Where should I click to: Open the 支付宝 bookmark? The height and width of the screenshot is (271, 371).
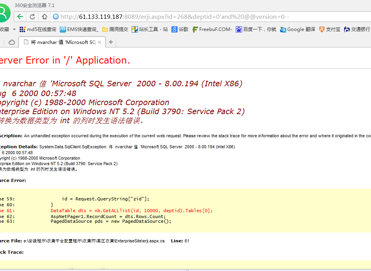[330, 29]
